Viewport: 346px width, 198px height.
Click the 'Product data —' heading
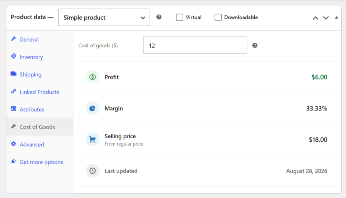(32, 17)
